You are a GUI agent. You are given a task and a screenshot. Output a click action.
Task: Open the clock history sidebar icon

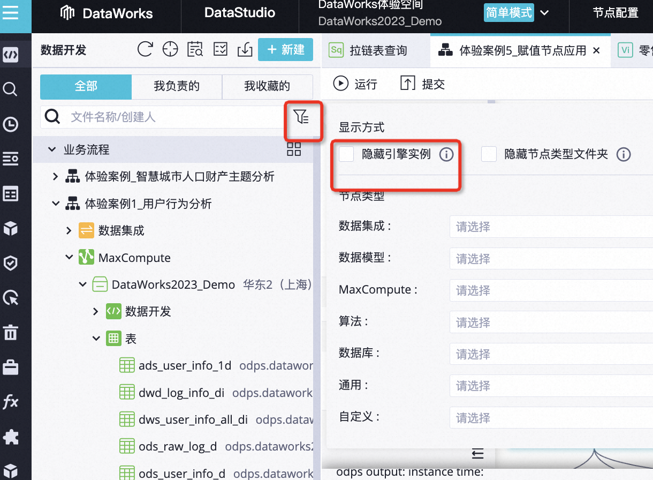point(11,124)
